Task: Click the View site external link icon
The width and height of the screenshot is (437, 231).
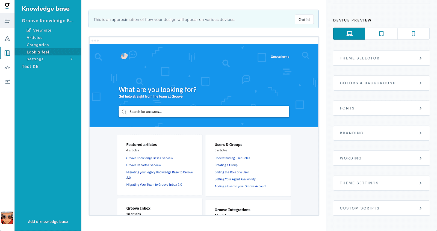Action: tap(29, 30)
